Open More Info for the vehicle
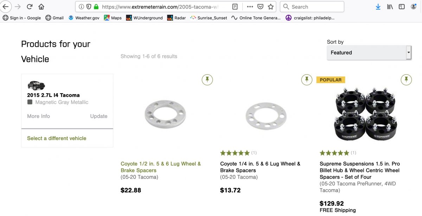This screenshot has height=216, width=422. pyautogui.click(x=38, y=116)
